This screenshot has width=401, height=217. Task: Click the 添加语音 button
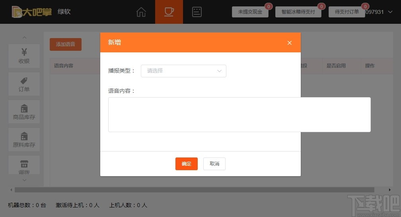[x=66, y=44]
